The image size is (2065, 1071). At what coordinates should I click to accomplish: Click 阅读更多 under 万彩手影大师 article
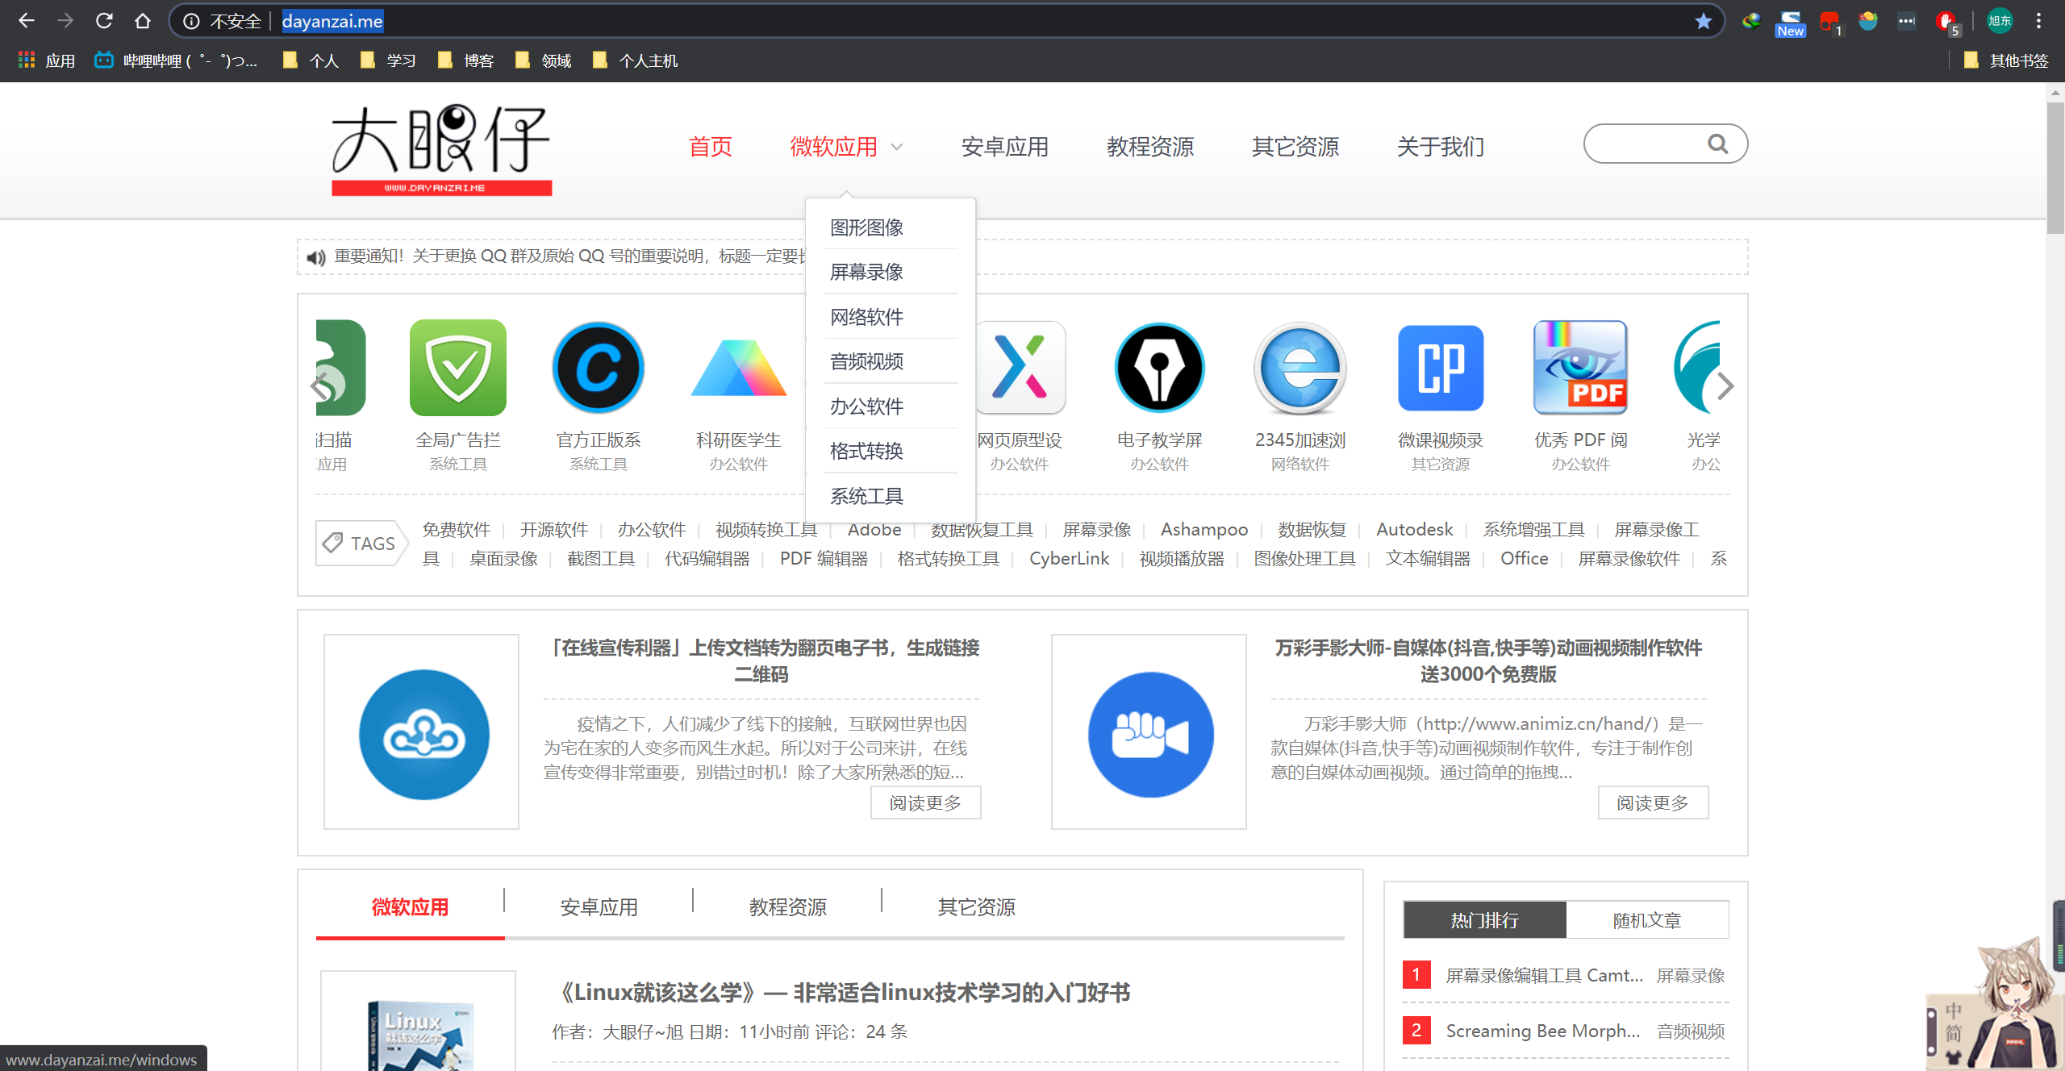[x=1653, y=802]
